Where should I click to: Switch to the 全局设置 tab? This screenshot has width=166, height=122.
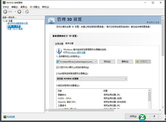[x=59, y=44]
